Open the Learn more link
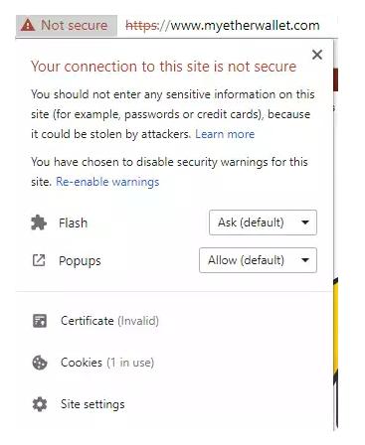Viewport: 365px width, 445px height. pyautogui.click(x=225, y=134)
